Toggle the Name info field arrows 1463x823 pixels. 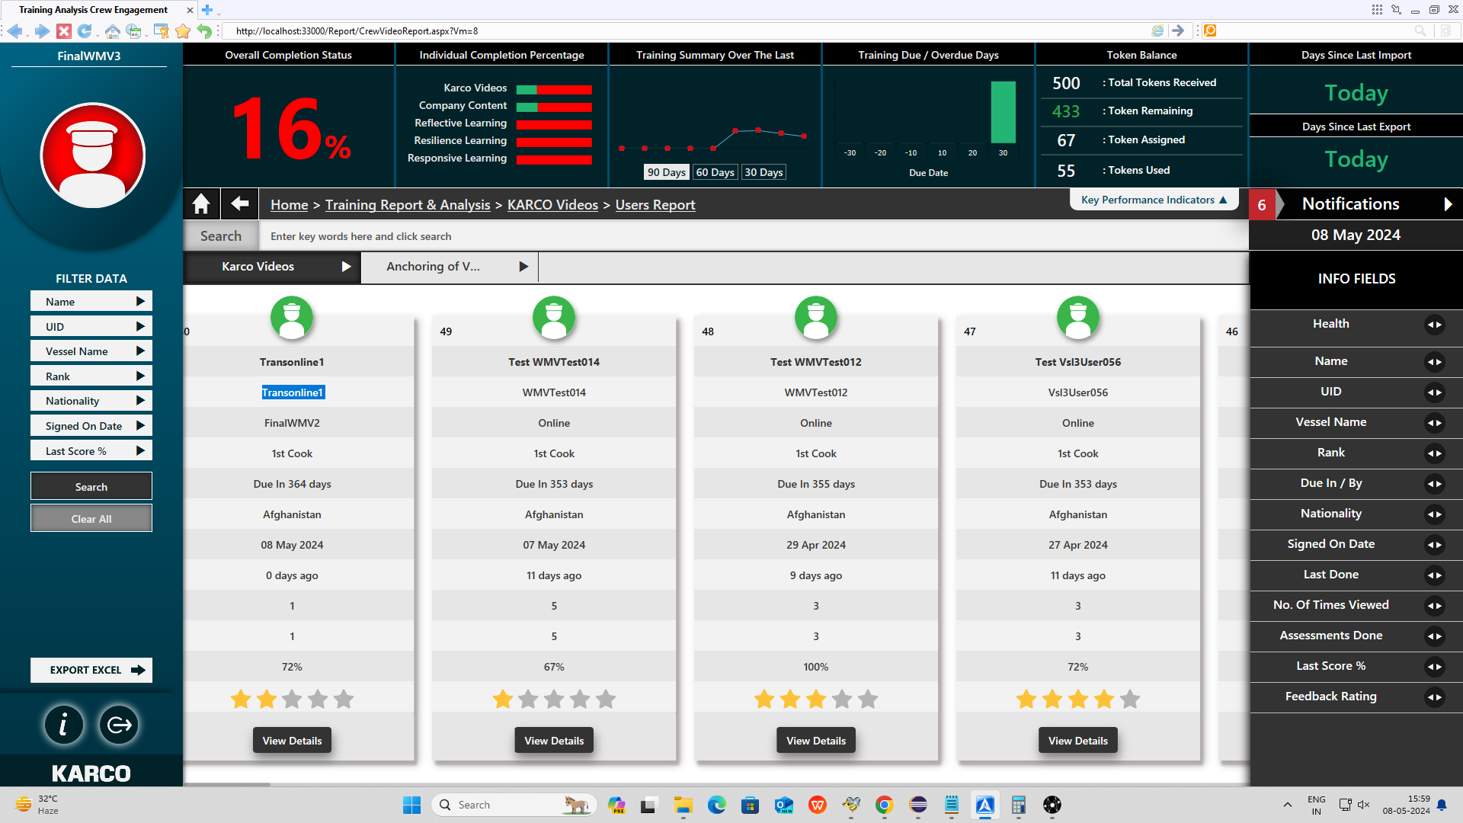coord(1434,362)
